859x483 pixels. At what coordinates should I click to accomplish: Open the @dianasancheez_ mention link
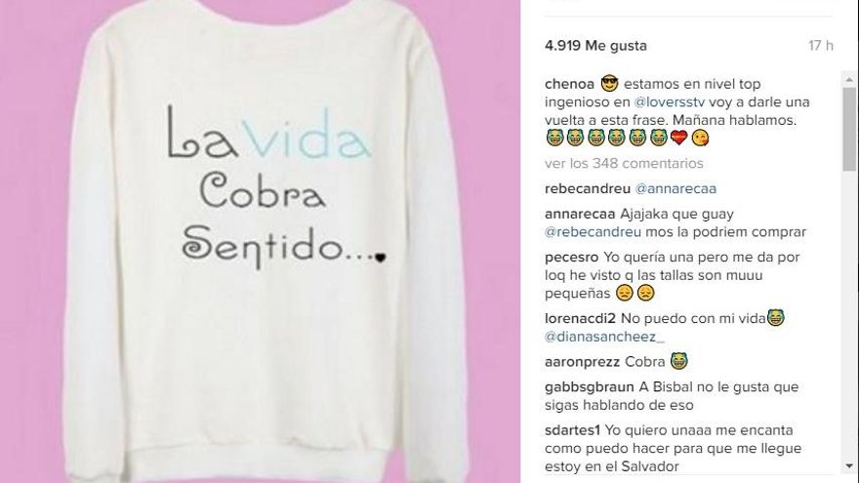tap(604, 337)
